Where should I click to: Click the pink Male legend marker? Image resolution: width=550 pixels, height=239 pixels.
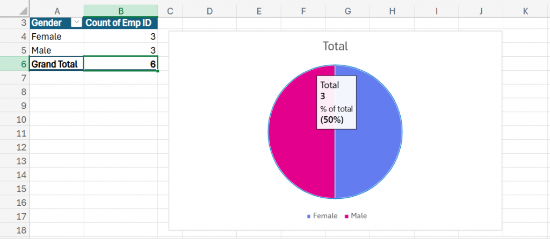(347, 216)
